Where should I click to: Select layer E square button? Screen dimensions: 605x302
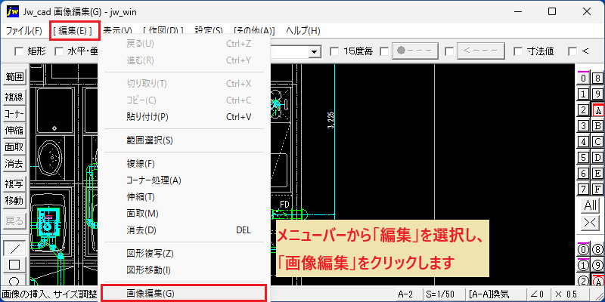597,174
